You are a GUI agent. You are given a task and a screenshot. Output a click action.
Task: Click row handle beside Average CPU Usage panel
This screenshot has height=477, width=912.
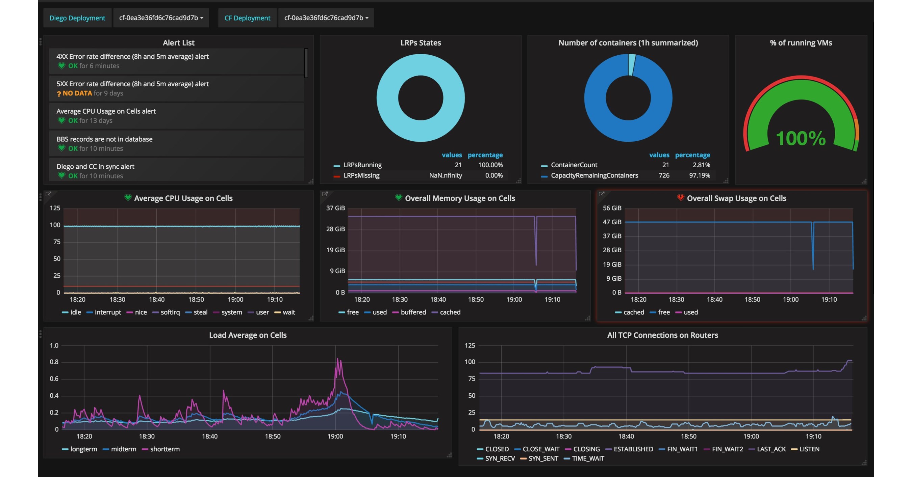click(x=40, y=197)
